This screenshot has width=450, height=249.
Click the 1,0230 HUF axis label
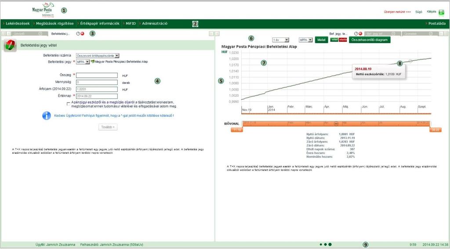point(233,53)
